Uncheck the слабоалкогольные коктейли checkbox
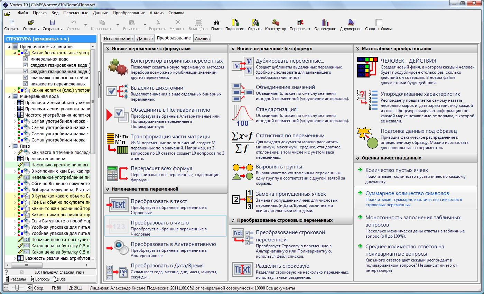Viewport: 484px width, 294px height. [x=25, y=78]
